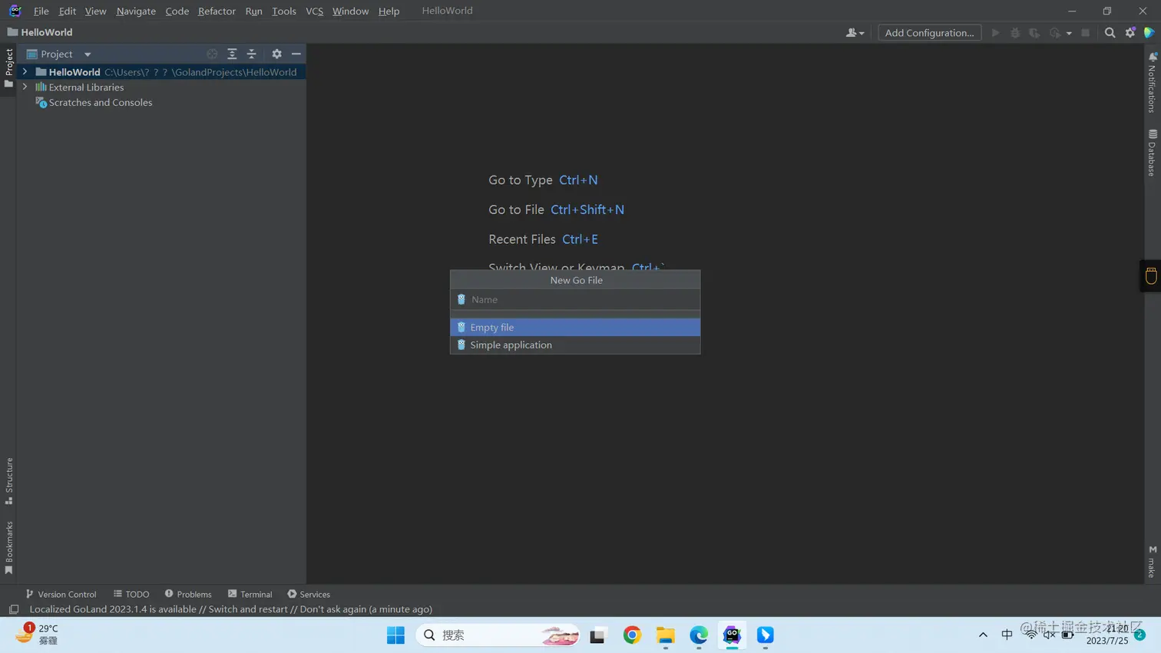Viewport: 1161px width, 653px height.
Task: Select Simple application template option
Action: [x=575, y=345]
